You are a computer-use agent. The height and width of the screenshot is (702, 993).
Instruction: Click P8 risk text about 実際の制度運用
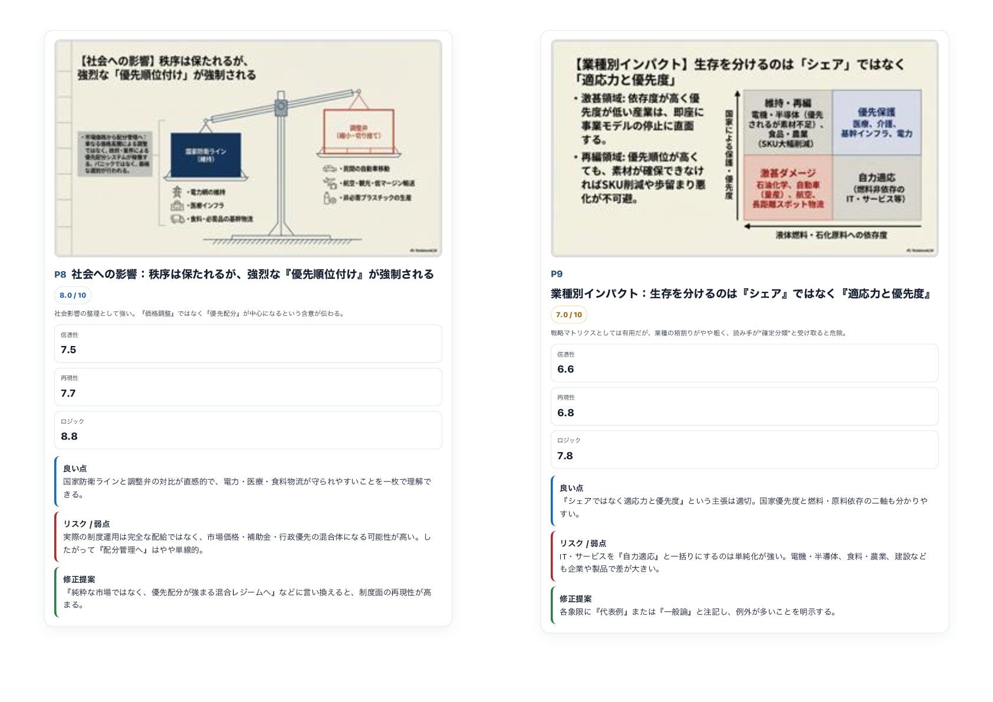click(247, 543)
